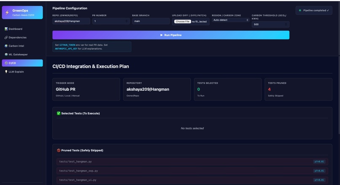Click the tests/test_hangman_oop.py pruned row

[192, 171]
